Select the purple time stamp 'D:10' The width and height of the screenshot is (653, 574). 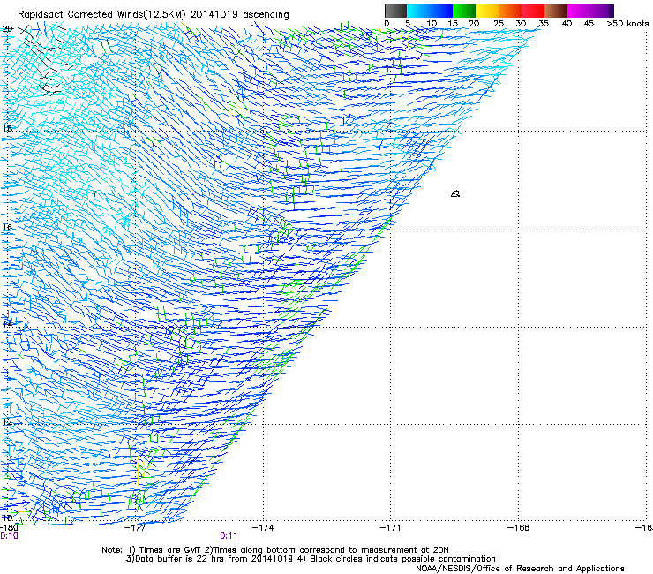tap(9, 536)
